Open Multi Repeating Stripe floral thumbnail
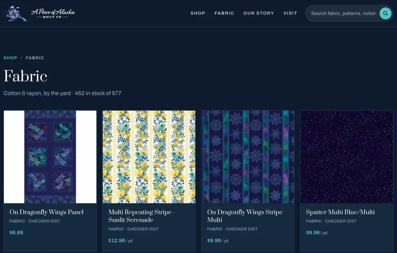Viewport: 397px width, 253px height. coord(149,157)
